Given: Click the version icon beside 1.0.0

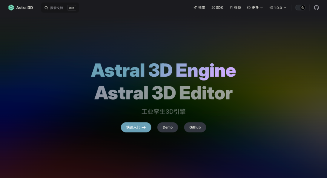Looking at the screenshot, I should point(270,7).
